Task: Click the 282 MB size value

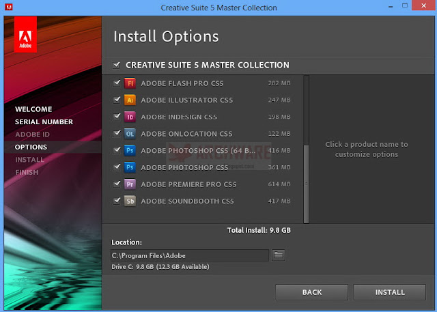Action: 279,83
